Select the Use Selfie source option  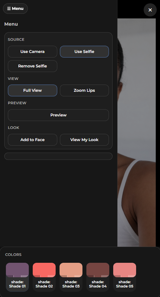pos(84,52)
